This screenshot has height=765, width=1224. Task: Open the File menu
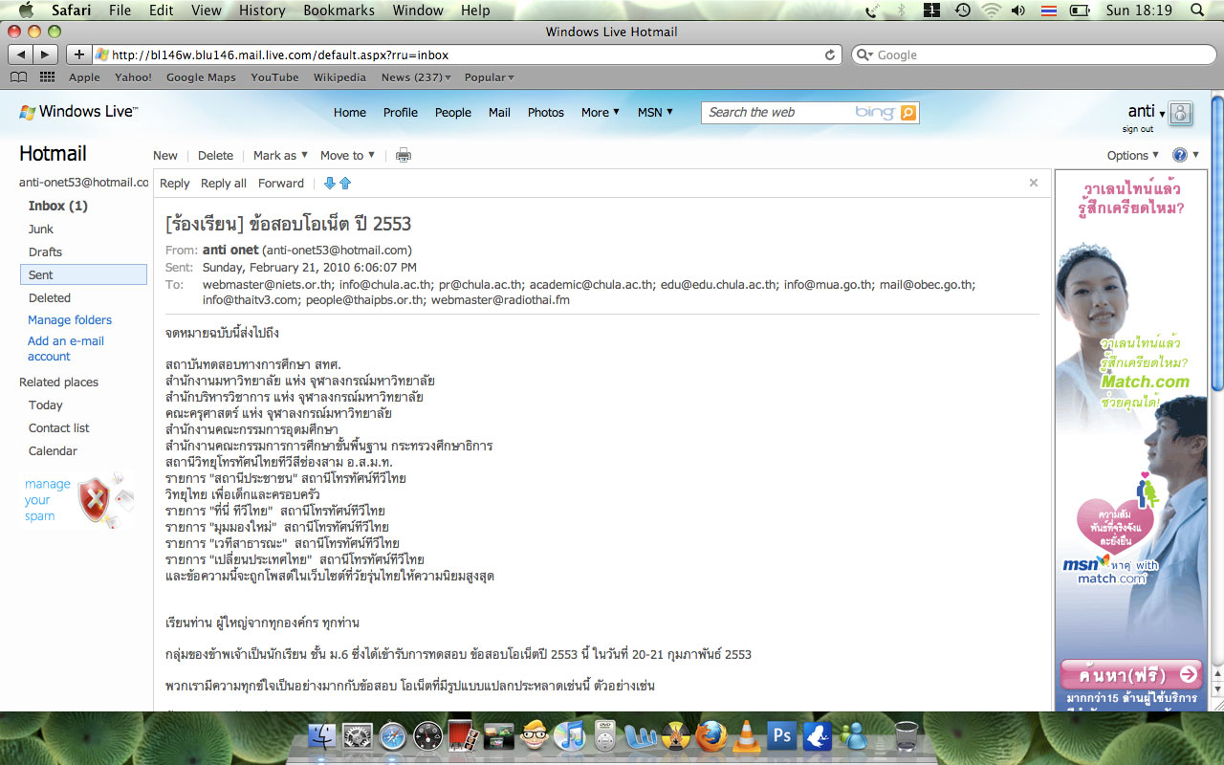pyautogui.click(x=120, y=11)
